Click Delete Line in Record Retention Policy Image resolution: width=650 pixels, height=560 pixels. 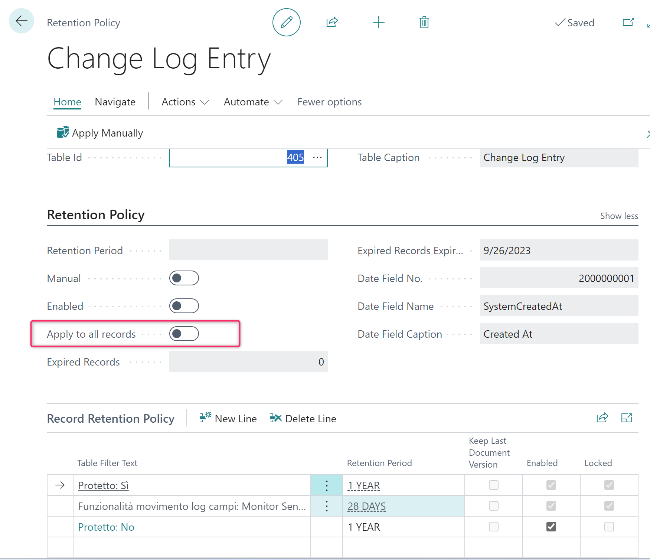click(303, 419)
